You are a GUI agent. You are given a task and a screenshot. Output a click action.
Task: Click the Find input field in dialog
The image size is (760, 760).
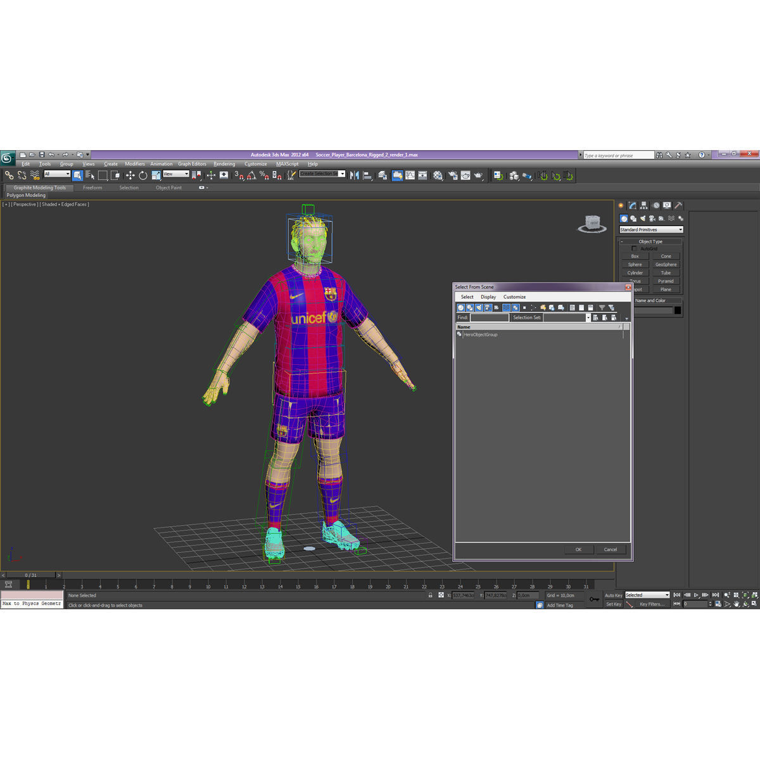[x=489, y=317]
